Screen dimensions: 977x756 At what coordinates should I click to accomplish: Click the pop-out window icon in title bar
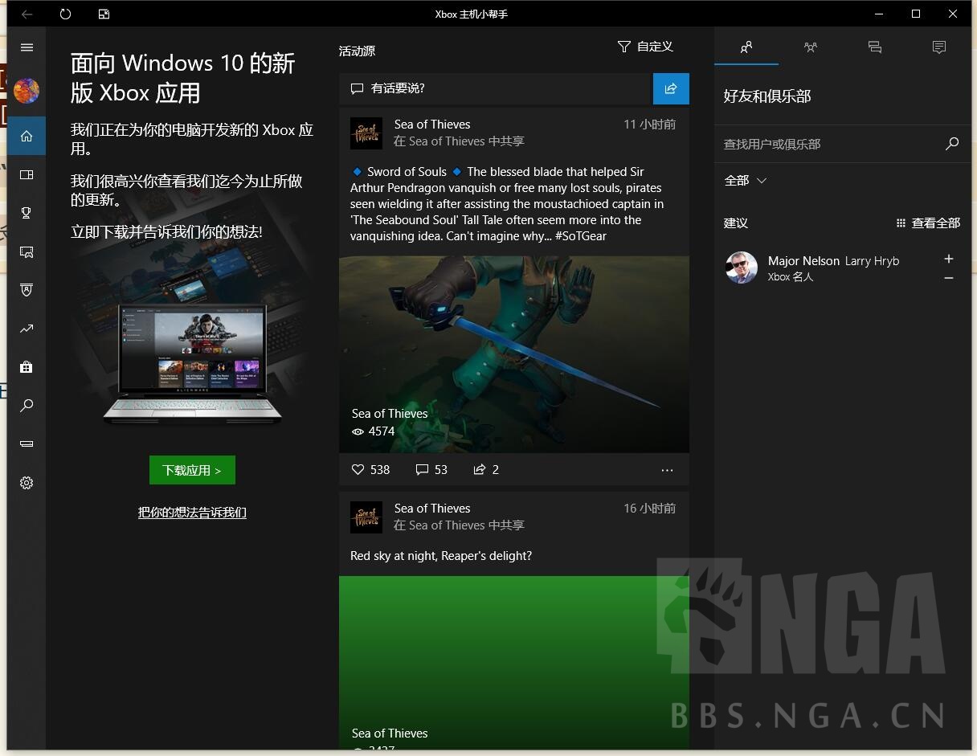[104, 14]
